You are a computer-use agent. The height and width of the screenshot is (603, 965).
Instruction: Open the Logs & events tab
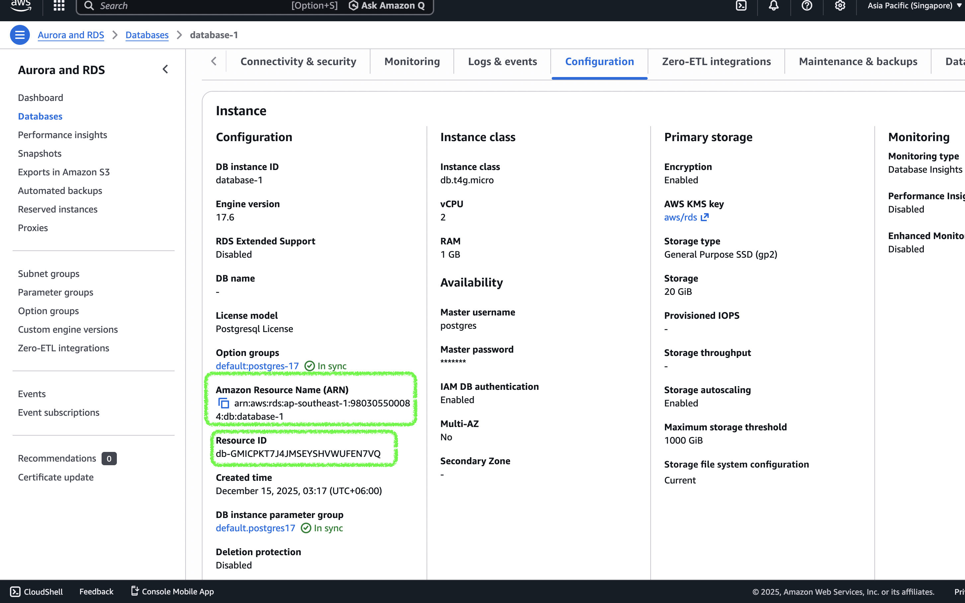[502, 61]
